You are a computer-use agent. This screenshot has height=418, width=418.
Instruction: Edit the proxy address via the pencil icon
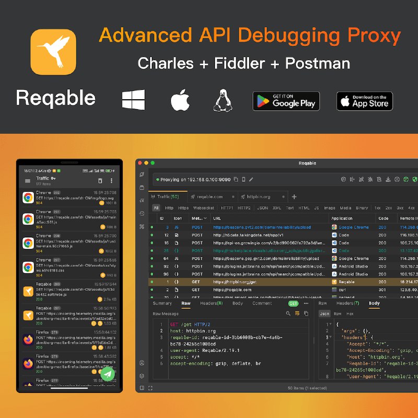pos(251,179)
